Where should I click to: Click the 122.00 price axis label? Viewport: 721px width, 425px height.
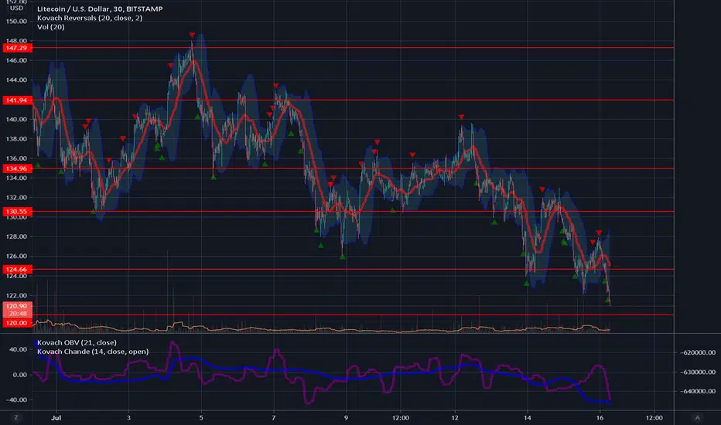[x=16, y=295]
